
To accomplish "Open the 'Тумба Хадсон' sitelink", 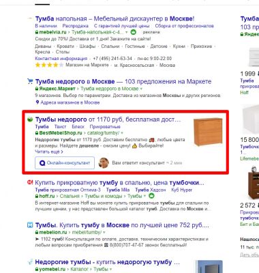I will pyautogui.click(x=151, y=190).
